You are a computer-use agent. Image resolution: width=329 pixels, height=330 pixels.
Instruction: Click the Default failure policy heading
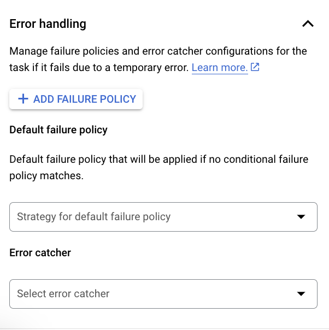click(x=58, y=130)
